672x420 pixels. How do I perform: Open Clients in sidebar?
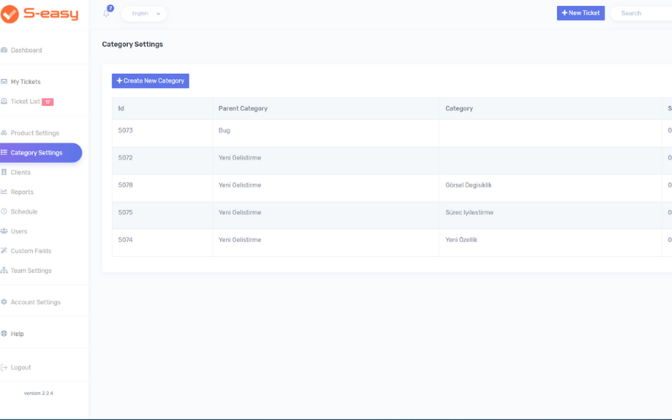pos(20,172)
